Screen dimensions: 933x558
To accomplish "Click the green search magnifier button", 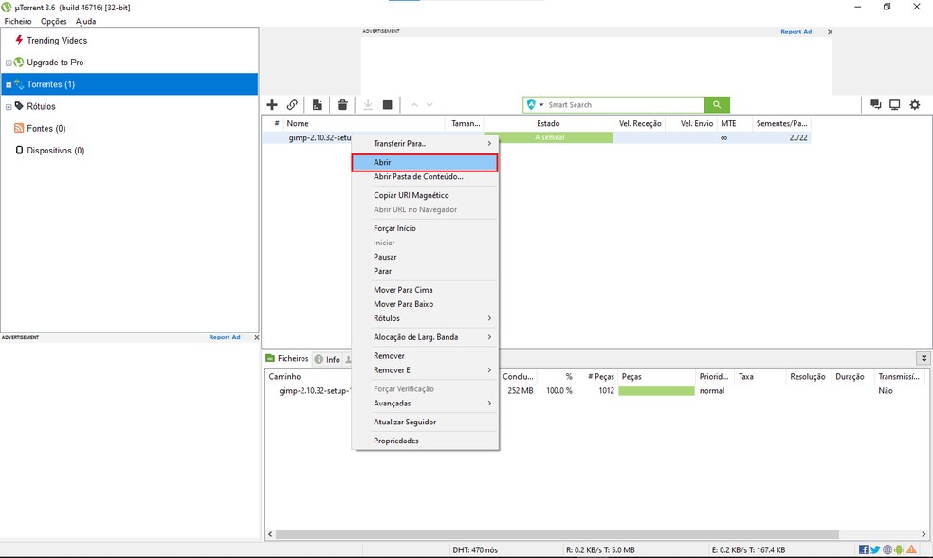I will [x=717, y=104].
